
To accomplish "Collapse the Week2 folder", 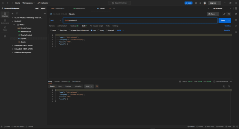I will click(x=14, y=24).
